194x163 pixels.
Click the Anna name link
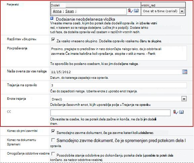point(57,11)
